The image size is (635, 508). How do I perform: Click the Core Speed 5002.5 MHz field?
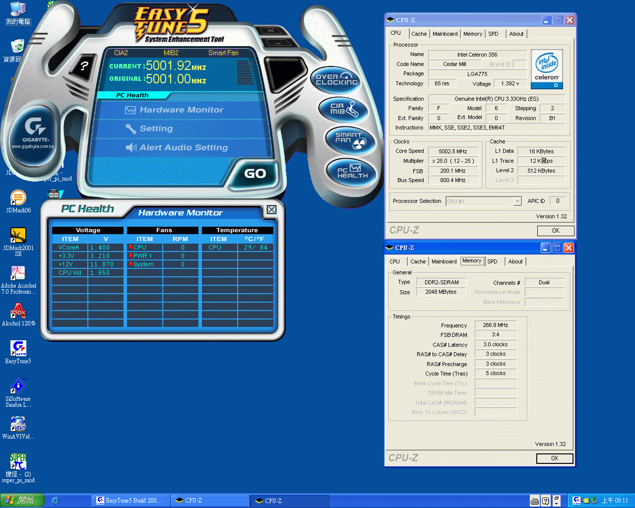(x=453, y=151)
